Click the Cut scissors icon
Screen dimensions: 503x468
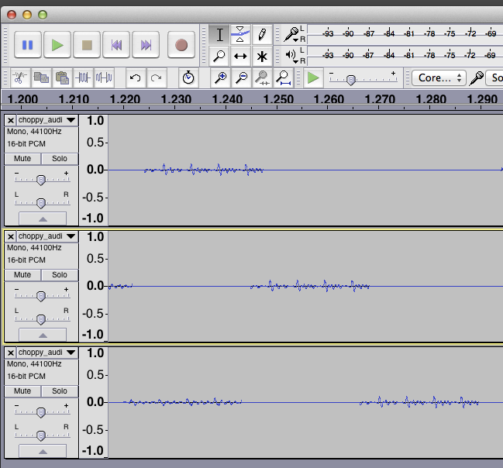(20, 77)
